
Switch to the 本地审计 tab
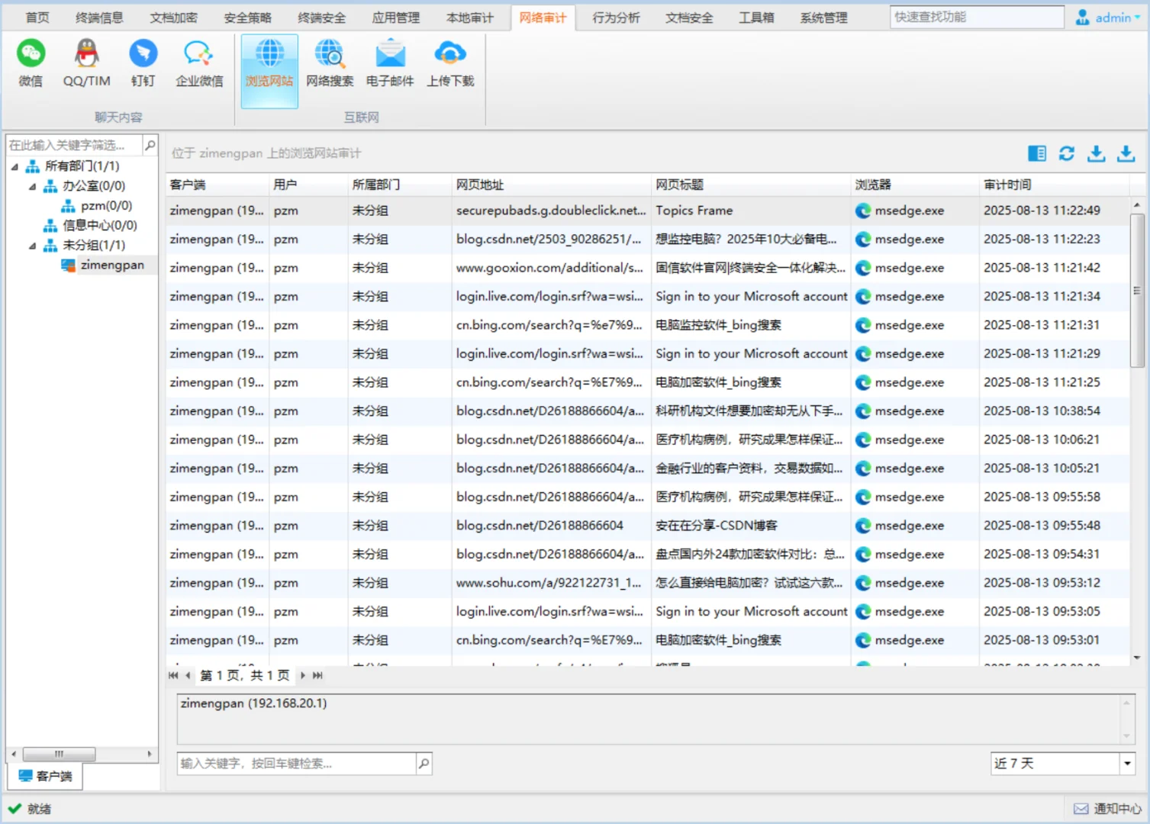pyautogui.click(x=469, y=18)
